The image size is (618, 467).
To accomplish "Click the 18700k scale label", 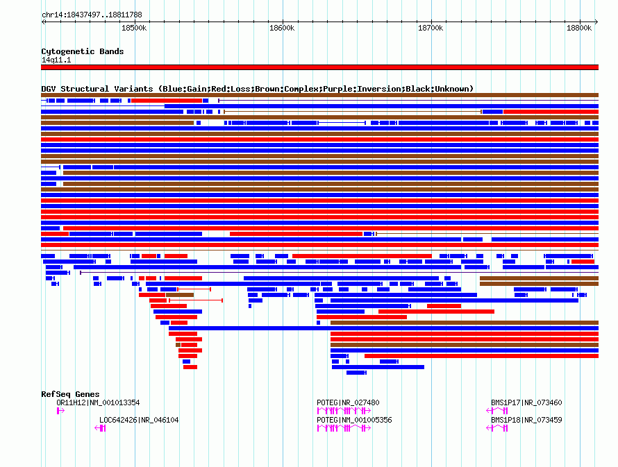I will point(431,28).
